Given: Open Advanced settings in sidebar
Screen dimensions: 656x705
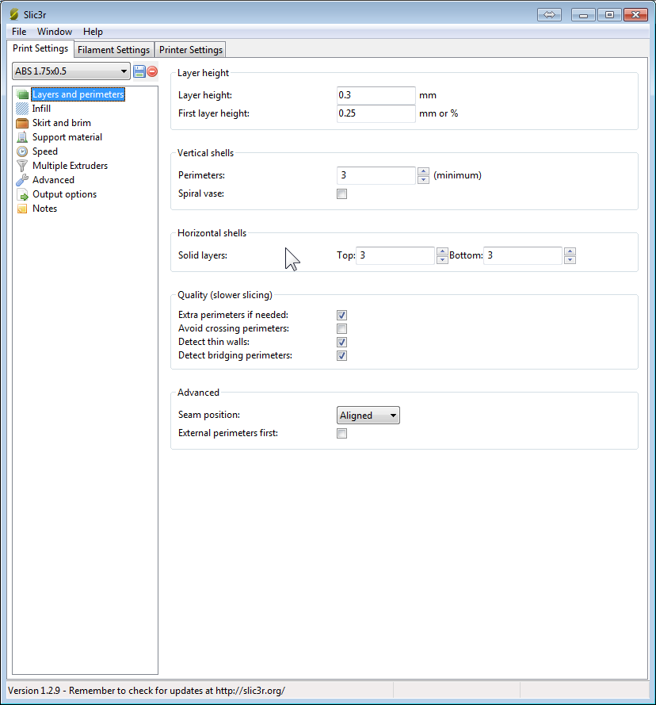Looking at the screenshot, I should [x=53, y=180].
